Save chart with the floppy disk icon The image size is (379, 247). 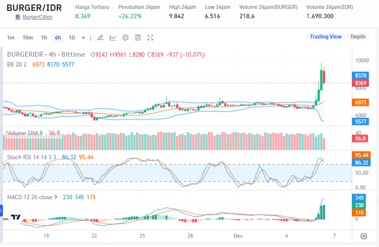138,37
